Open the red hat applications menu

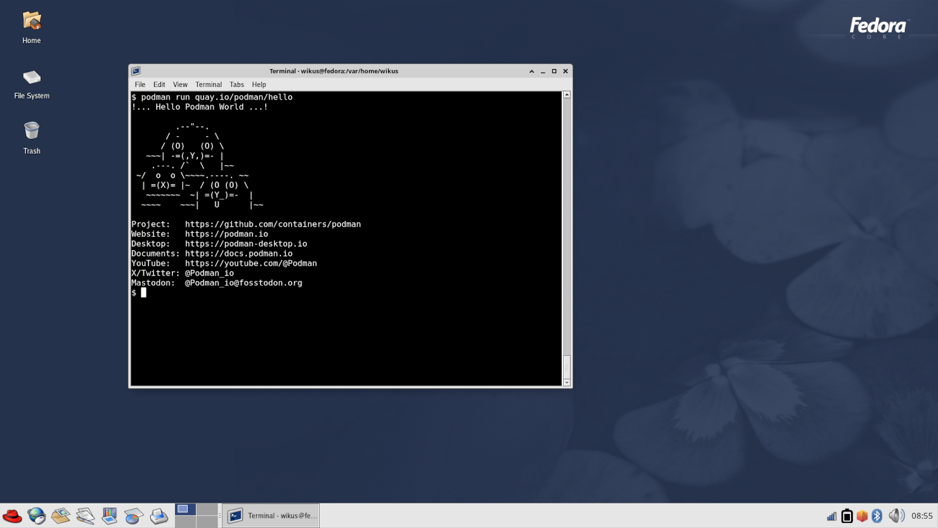click(x=12, y=516)
